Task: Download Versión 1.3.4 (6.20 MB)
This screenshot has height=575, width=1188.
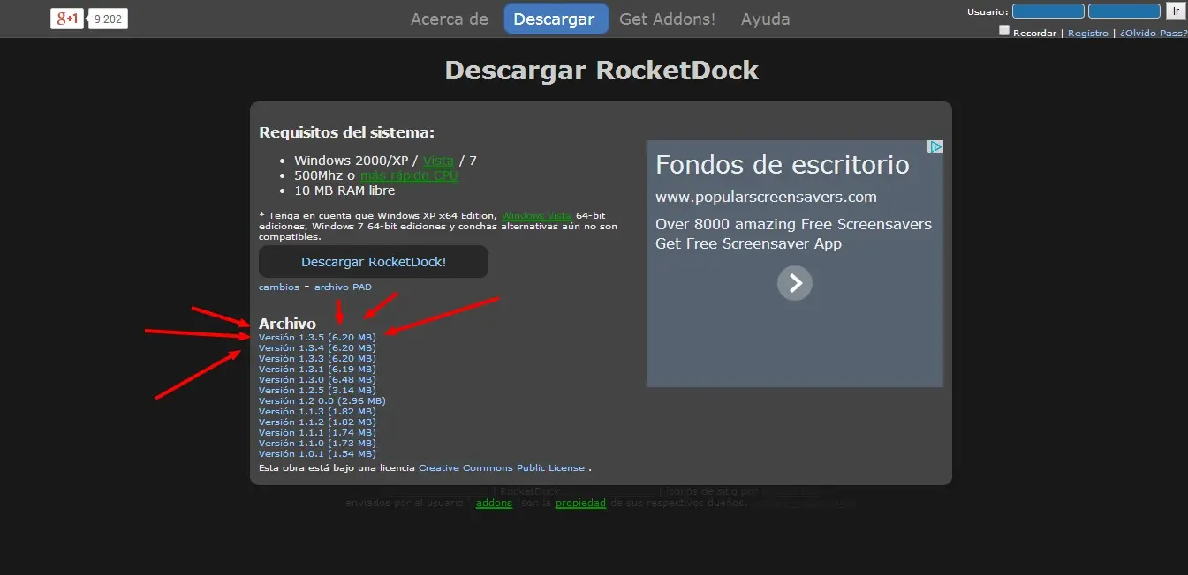Action: (317, 347)
